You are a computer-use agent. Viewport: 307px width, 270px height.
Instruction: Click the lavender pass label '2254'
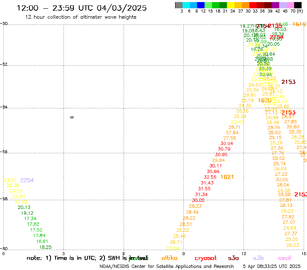pyautogui.click(x=27, y=180)
